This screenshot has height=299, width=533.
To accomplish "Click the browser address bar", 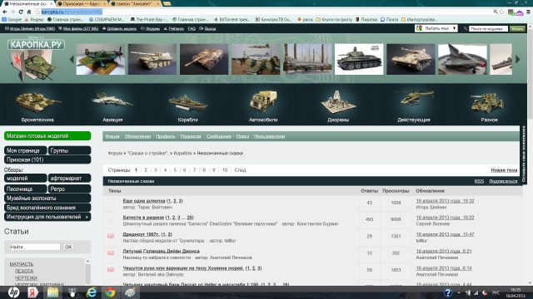I will 265,12.
